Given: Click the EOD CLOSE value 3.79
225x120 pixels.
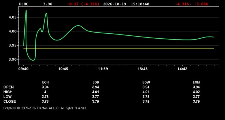Looking at the screenshot, I should coord(96,101).
